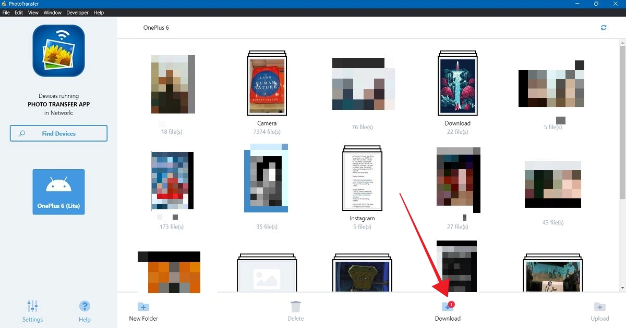626x328 pixels.
Task: Click the magnifier inside Find Devices
Action: point(22,133)
